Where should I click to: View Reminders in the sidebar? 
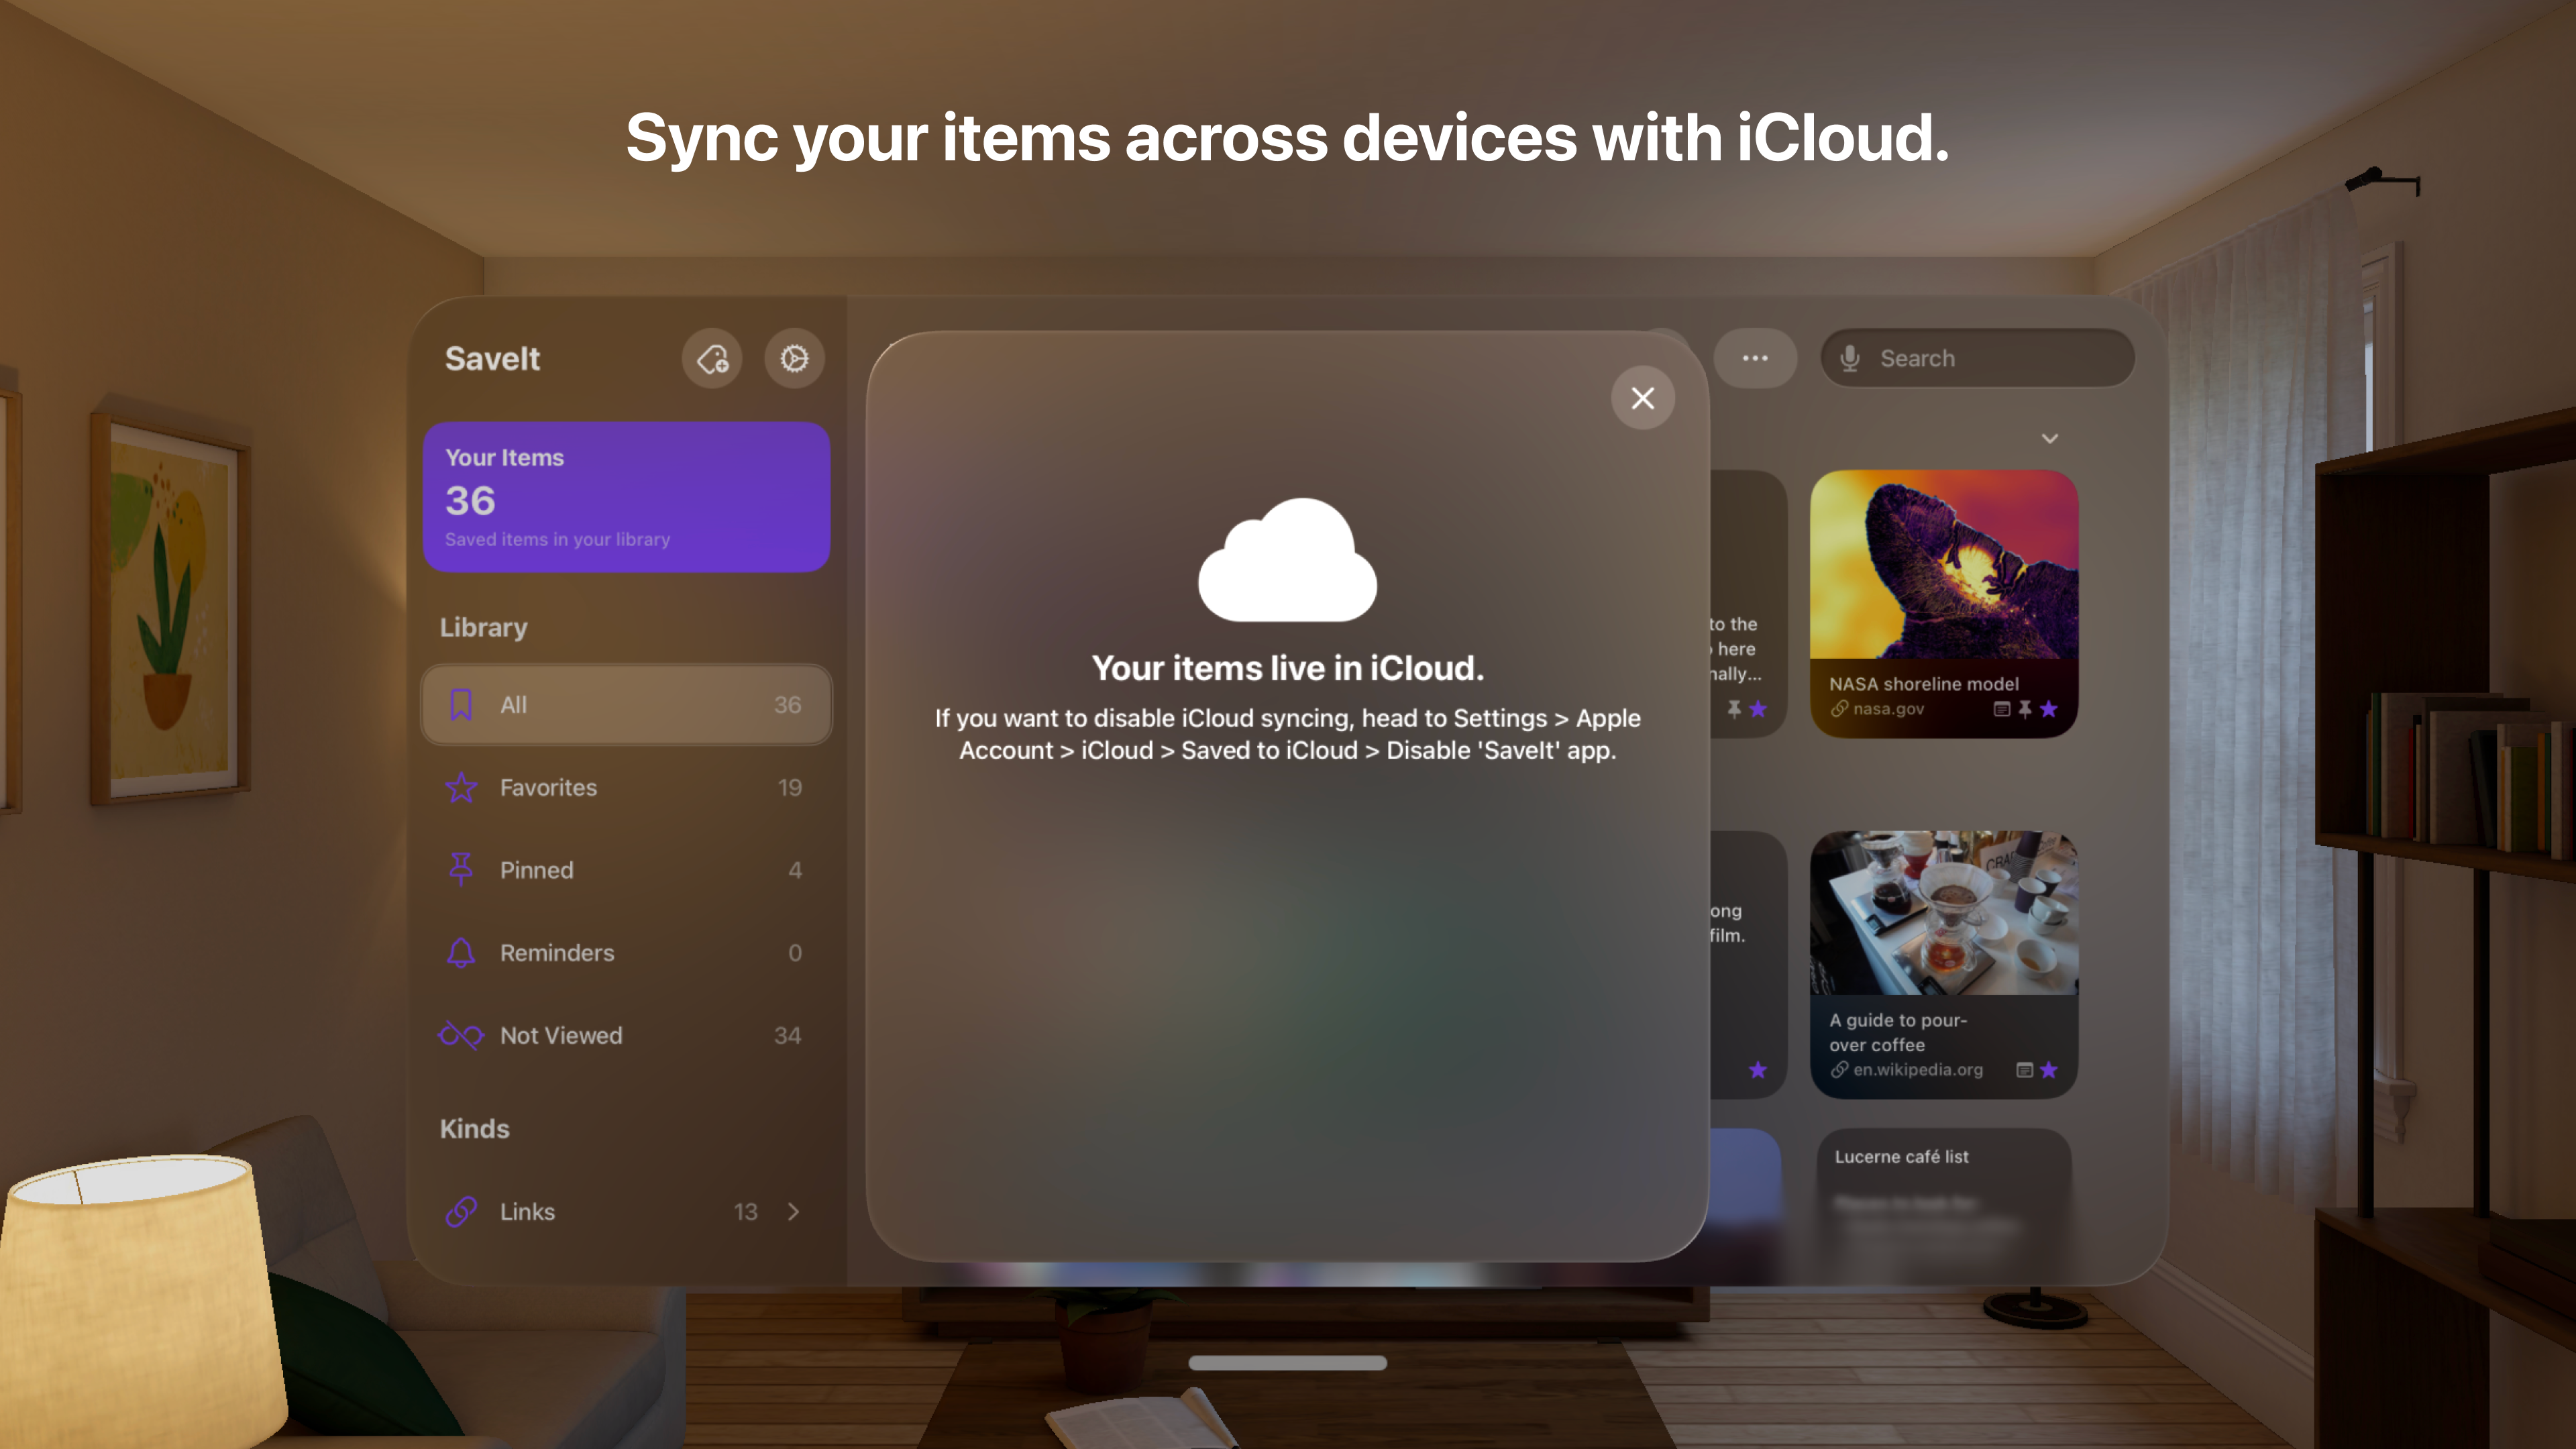click(626, 953)
